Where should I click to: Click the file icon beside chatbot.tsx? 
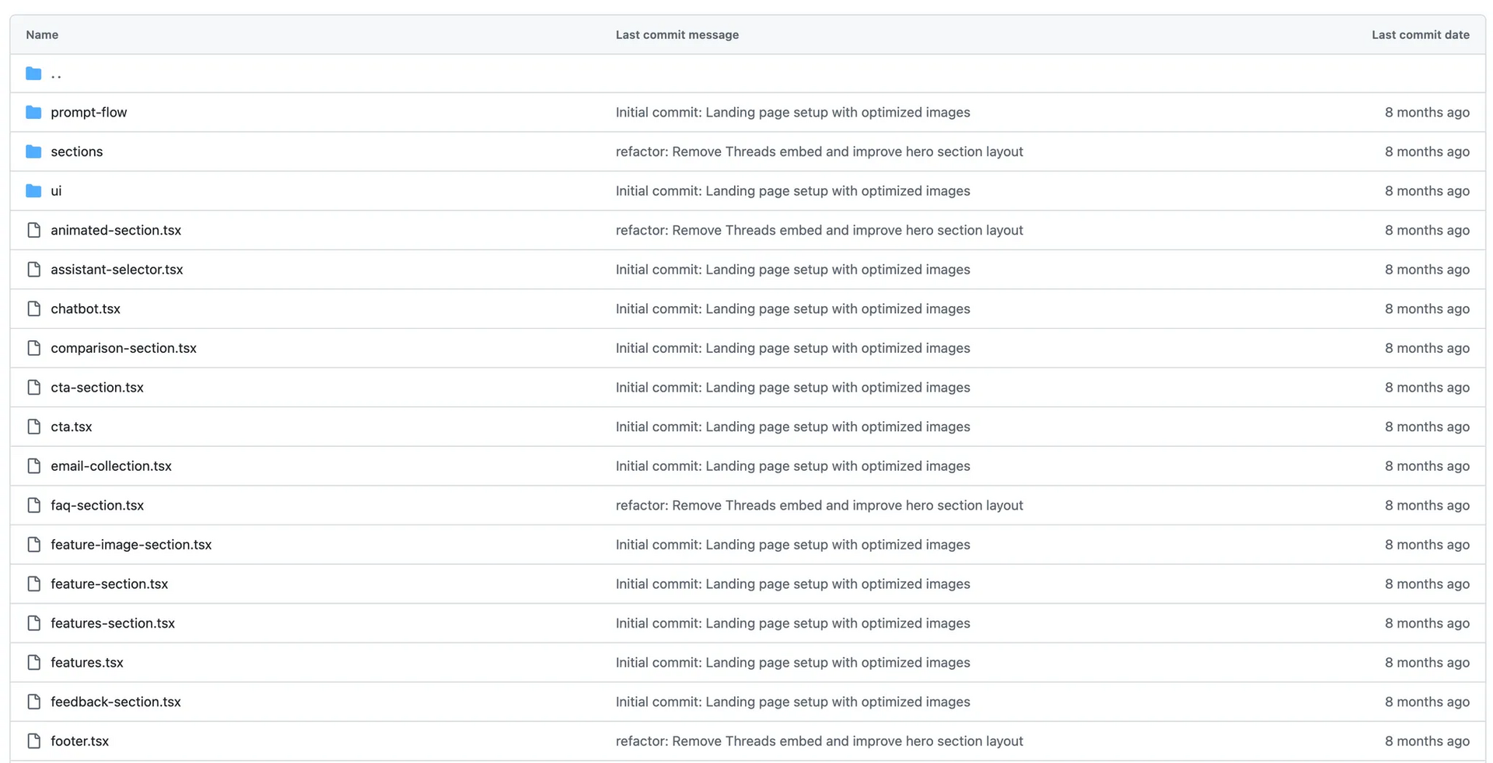[33, 309]
